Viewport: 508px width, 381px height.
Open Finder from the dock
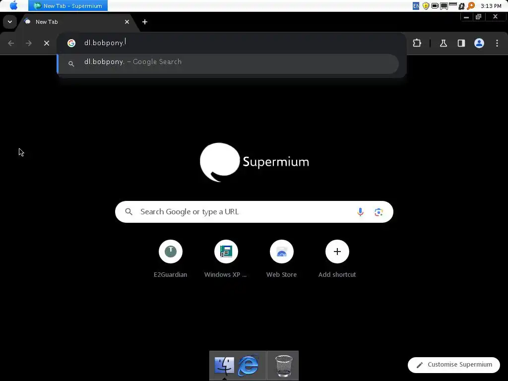224,366
